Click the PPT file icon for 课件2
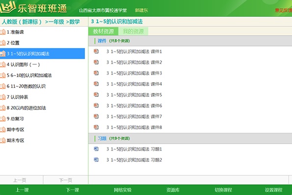The width and height of the screenshot is (292, 195). (x=96, y=62)
